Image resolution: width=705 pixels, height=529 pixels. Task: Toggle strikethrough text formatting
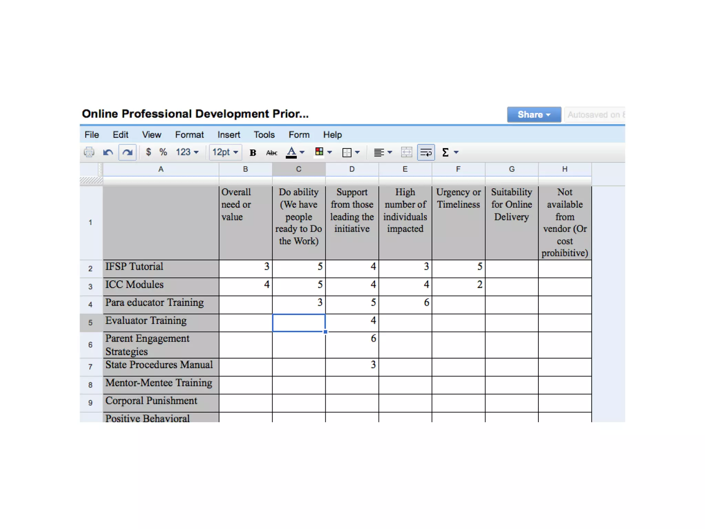(x=271, y=152)
